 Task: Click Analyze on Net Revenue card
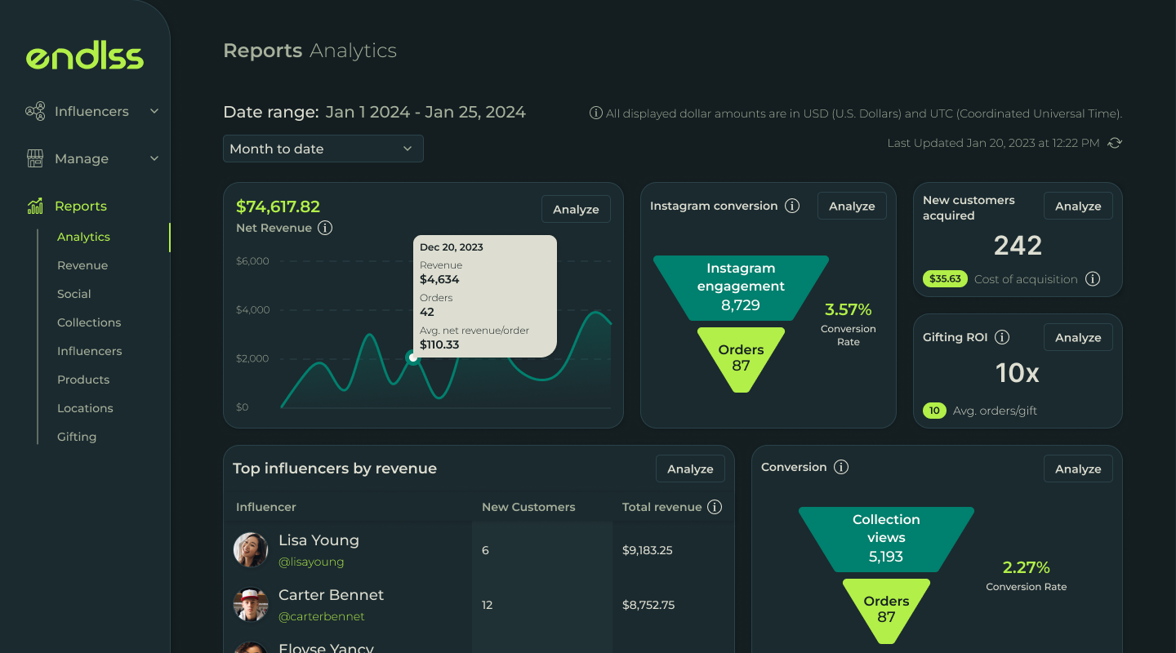click(x=576, y=209)
